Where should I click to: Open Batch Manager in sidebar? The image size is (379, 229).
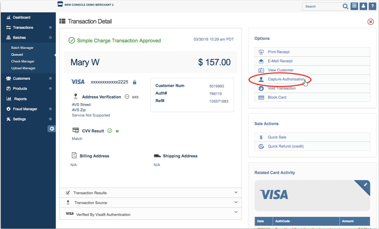[22, 48]
